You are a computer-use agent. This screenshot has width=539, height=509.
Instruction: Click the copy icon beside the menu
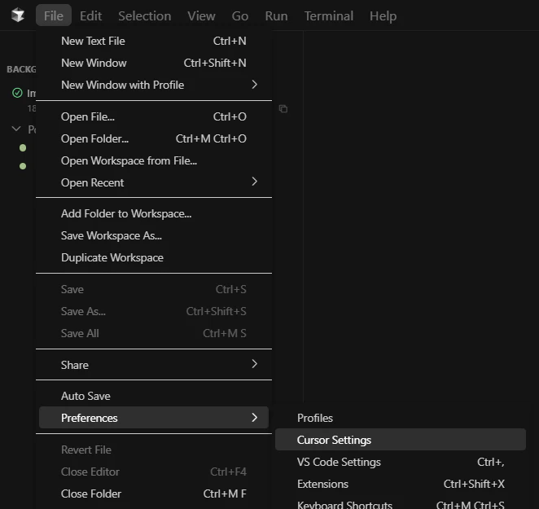[x=283, y=108]
